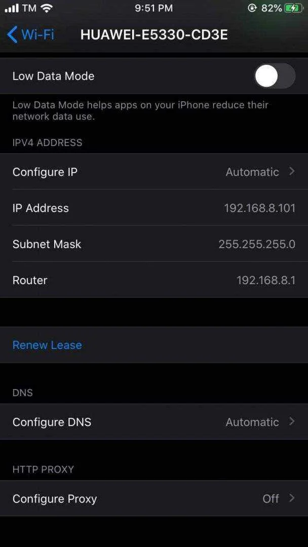Select the Configure DNS row label
This screenshot has height=547, width=308.
pyautogui.click(x=52, y=422)
